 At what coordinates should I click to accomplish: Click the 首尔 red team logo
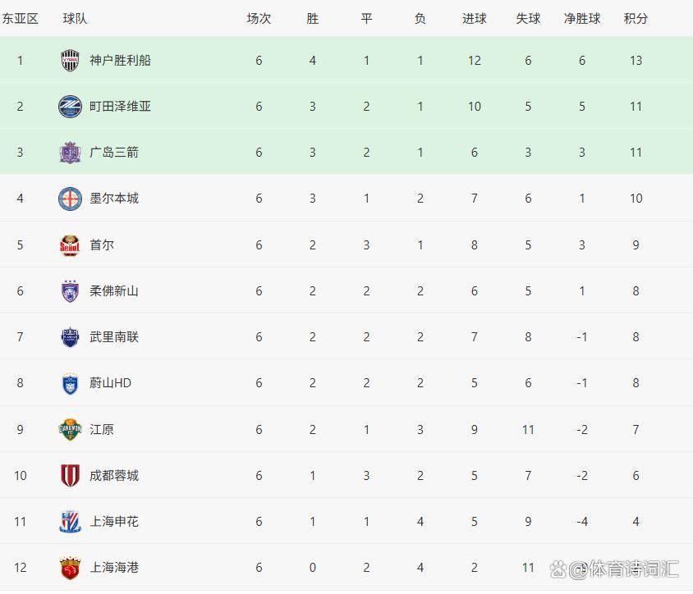click(x=70, y=245)
